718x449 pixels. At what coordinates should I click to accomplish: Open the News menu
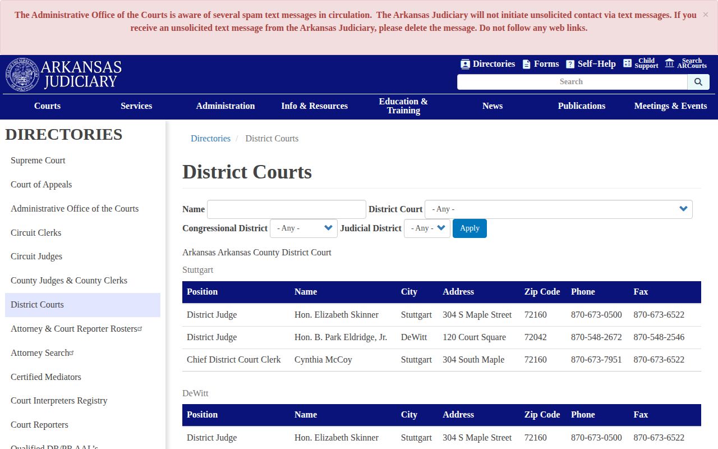[493, 106]
